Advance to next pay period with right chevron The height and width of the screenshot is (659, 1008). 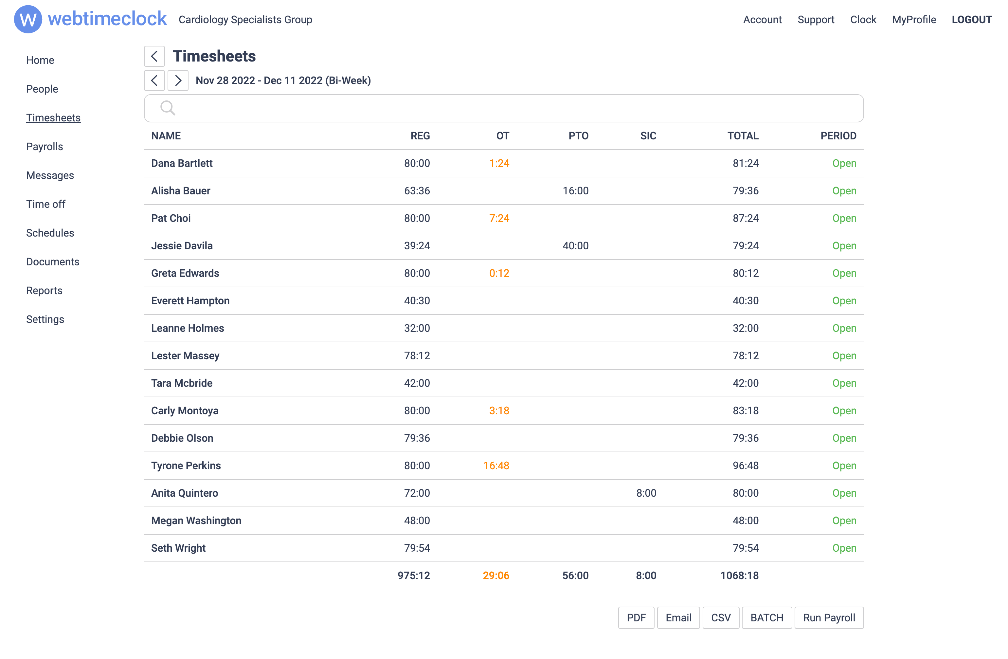tap(178, 80)
